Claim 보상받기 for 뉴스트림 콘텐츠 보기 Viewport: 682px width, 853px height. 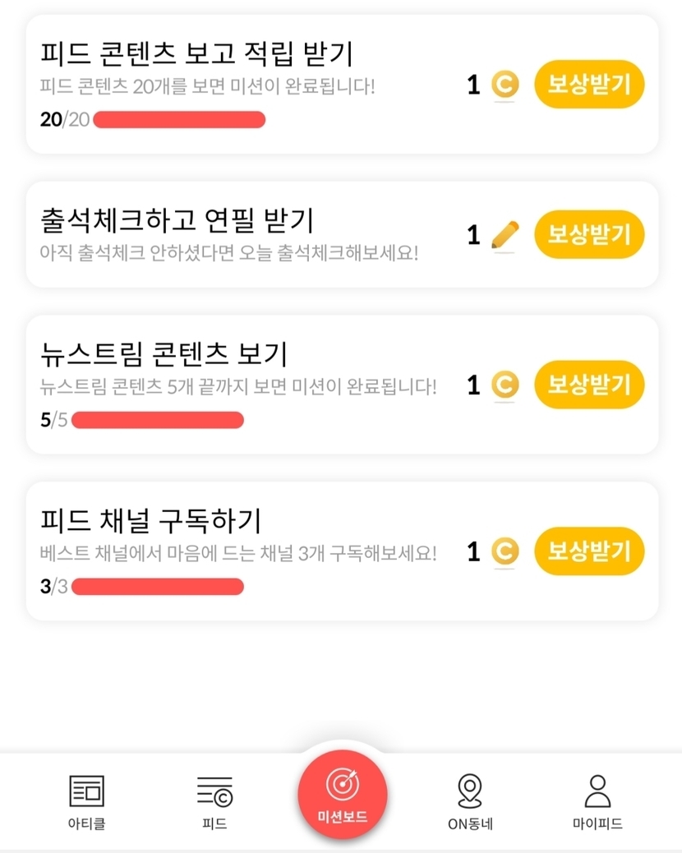pos(589,385)
